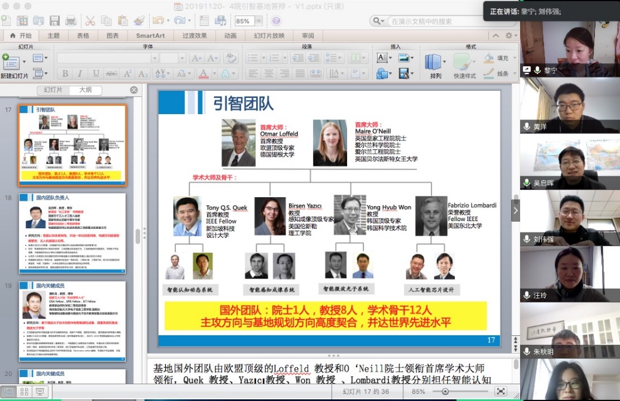Screen dimensions: 620x401
Task: Click the Help question mark icon
Action: tap(276, 21)
